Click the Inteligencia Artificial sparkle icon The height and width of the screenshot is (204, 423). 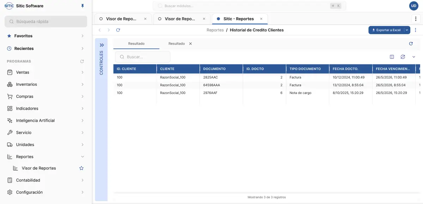point(10,120)
